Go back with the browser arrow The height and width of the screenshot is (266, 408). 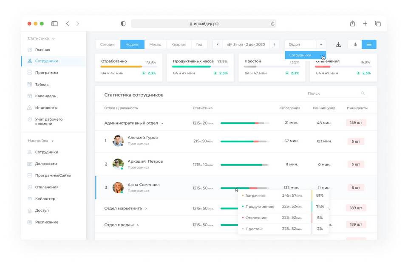(x=68, y=24)
